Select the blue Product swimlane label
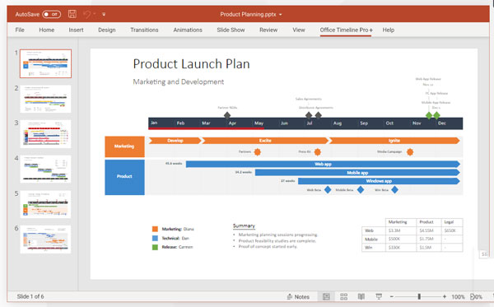494x307 pixels. (124, 177)
